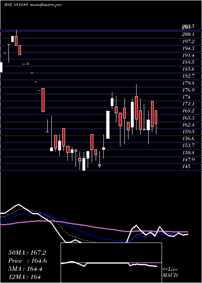Viewport: 202px width, 283px height.
Task: Click the BSE 531688 ticker title
Action: pyautogui.click(x=16, y=5)
